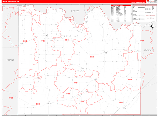Click ZIP code 99008 on the map
The height and width of the screenshot is (116, 158).
click(x=130, y=79)
